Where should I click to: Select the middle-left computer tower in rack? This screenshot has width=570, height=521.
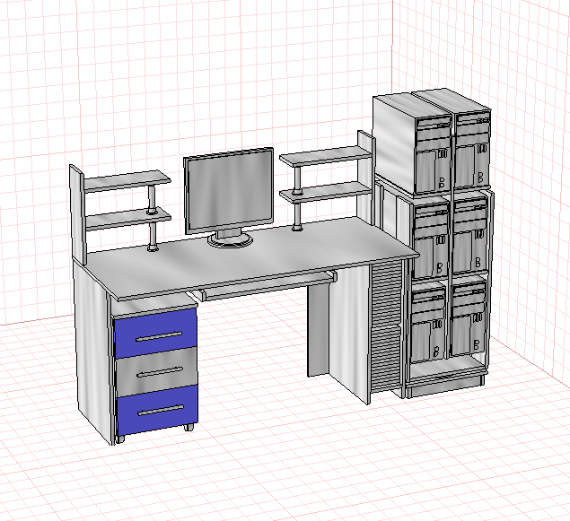[431, 239]
